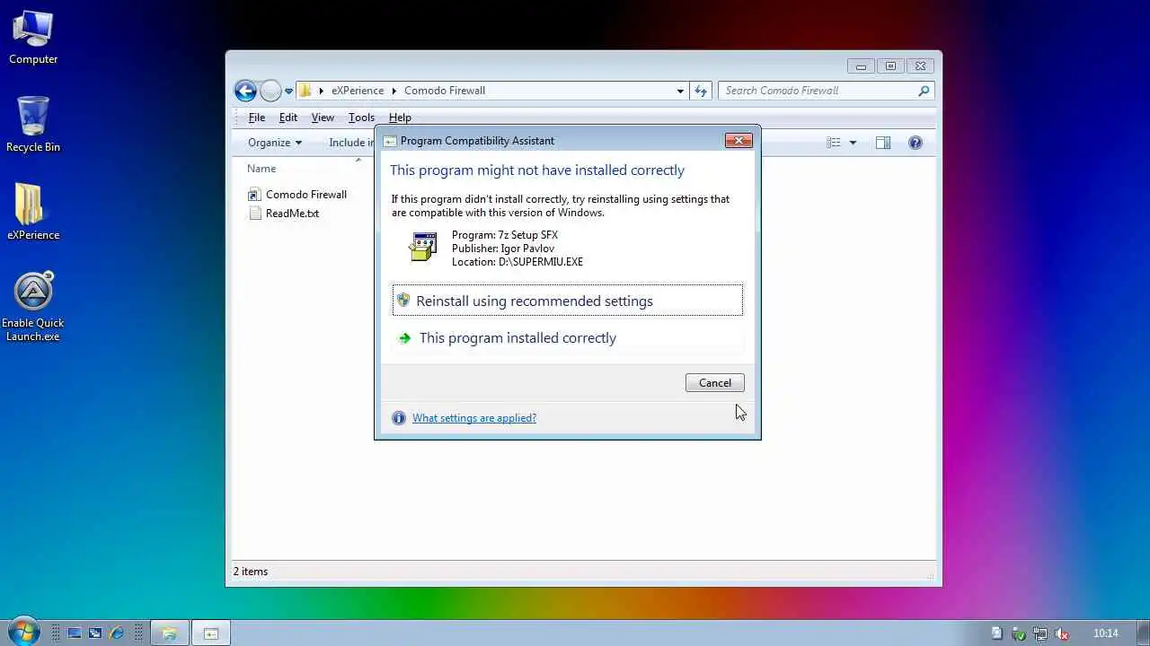The image size is (1150, 646).
Task: Expand the arrow after eXPerience breadcrumb
Action: [394, 91]
